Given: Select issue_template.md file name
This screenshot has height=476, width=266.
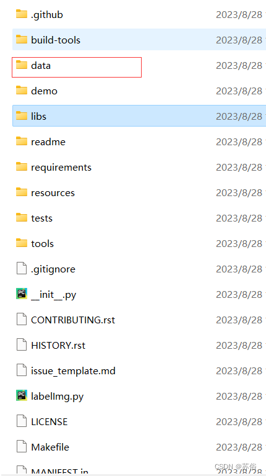Looking at the screenshot, I should (73, 370).
